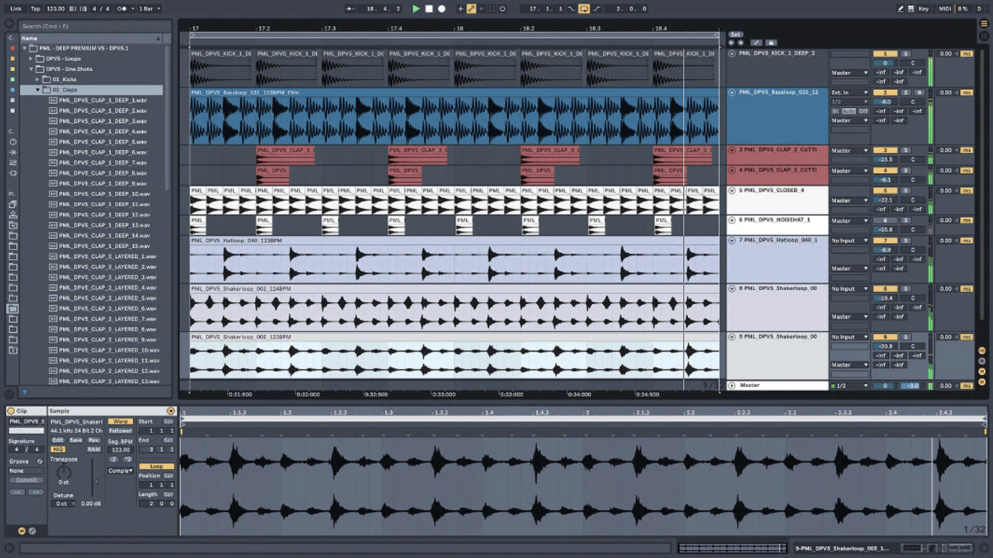Toggle the Warp switch on
The width and height of the screenshot is (993, 558).
pyautogui.click(x=120, y=421)
